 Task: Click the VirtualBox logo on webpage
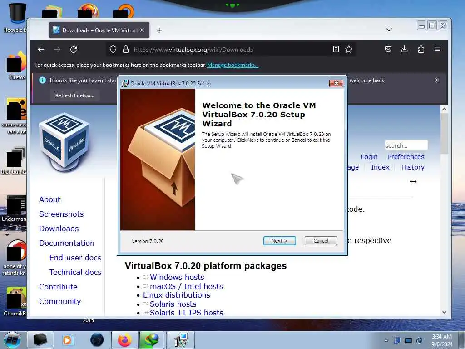tap(64, 142)
